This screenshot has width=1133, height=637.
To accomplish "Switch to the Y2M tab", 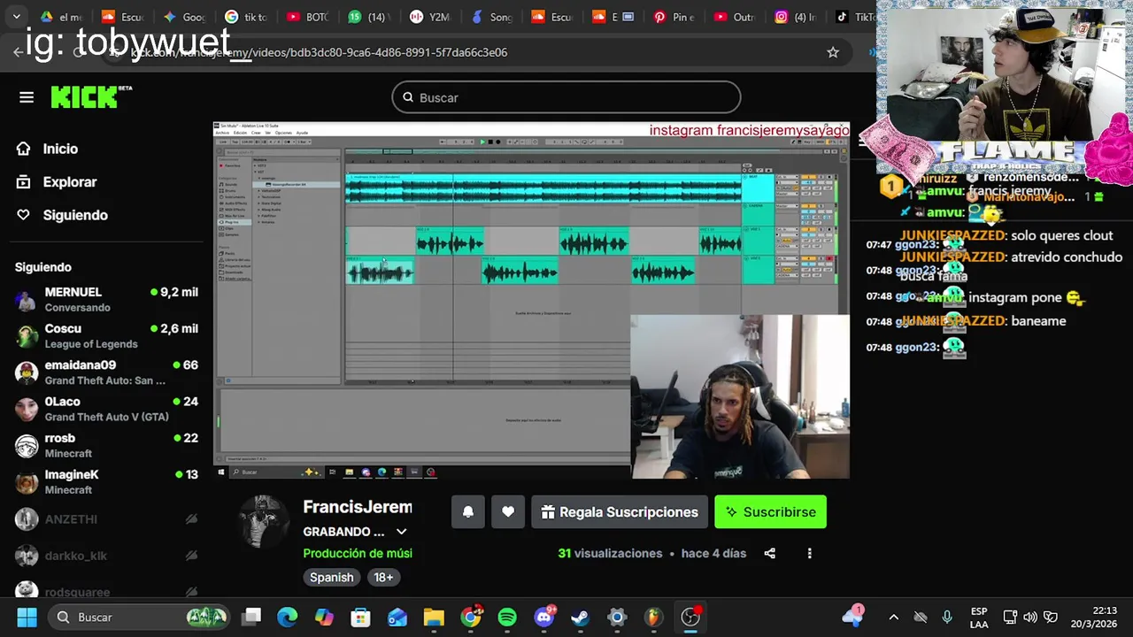I will click(x=431, y=17).
